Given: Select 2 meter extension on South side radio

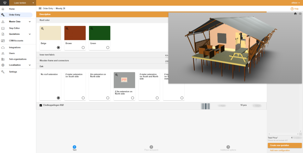Looking at the screenshot, I should coord(83,98).
